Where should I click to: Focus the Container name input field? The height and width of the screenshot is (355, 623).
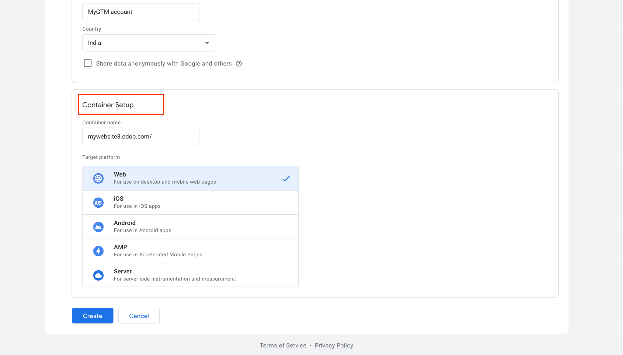[x=141, y=136]
